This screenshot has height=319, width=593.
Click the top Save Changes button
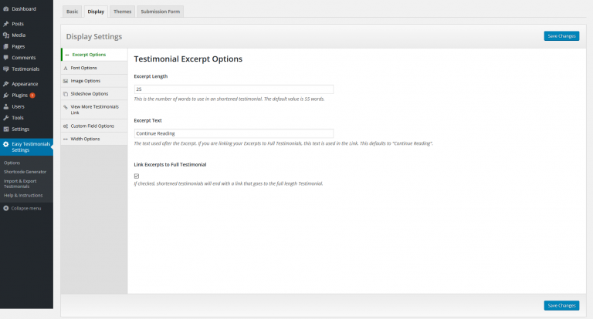(x=561, y=36)
